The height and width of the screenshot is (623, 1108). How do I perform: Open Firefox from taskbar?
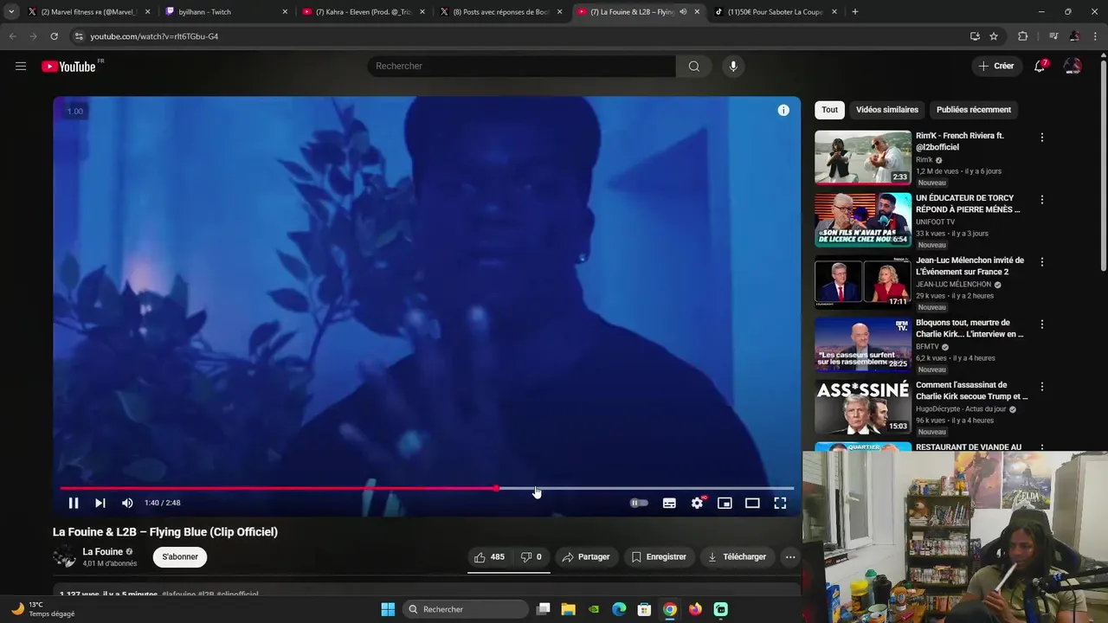pos(695,609)
